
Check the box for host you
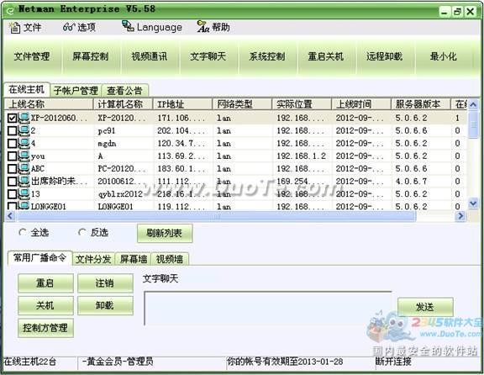point(12,156)
